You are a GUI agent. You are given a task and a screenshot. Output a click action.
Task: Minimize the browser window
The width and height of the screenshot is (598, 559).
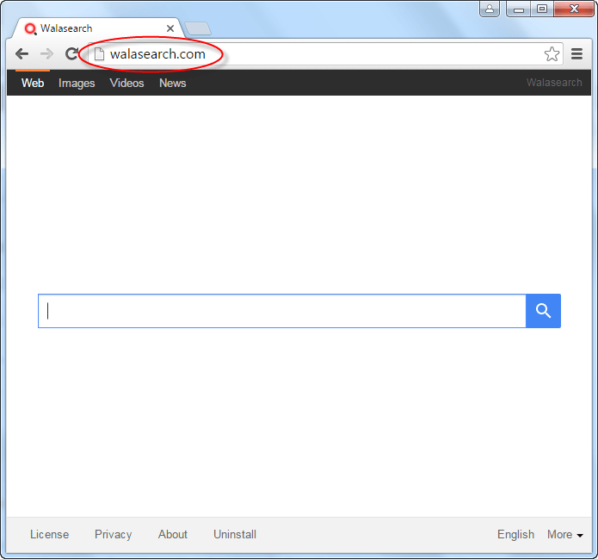point(518,9)
